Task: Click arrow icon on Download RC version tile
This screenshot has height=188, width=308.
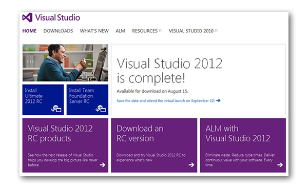Action: pos(191,165)
